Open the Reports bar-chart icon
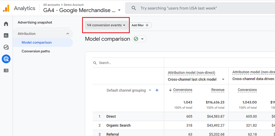 [x=6, y=35]
